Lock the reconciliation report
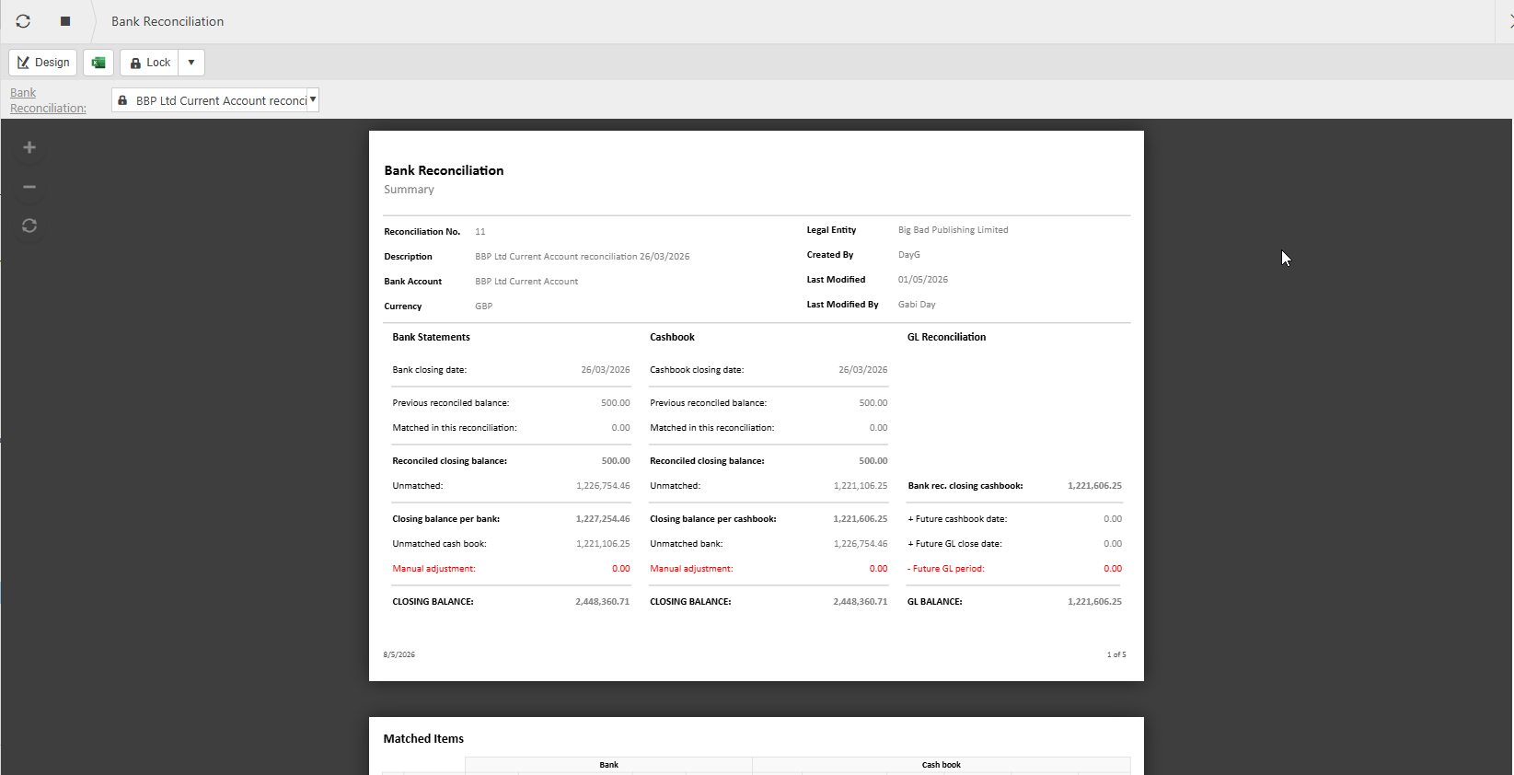 pyautogui.click(x=150, y=63)
